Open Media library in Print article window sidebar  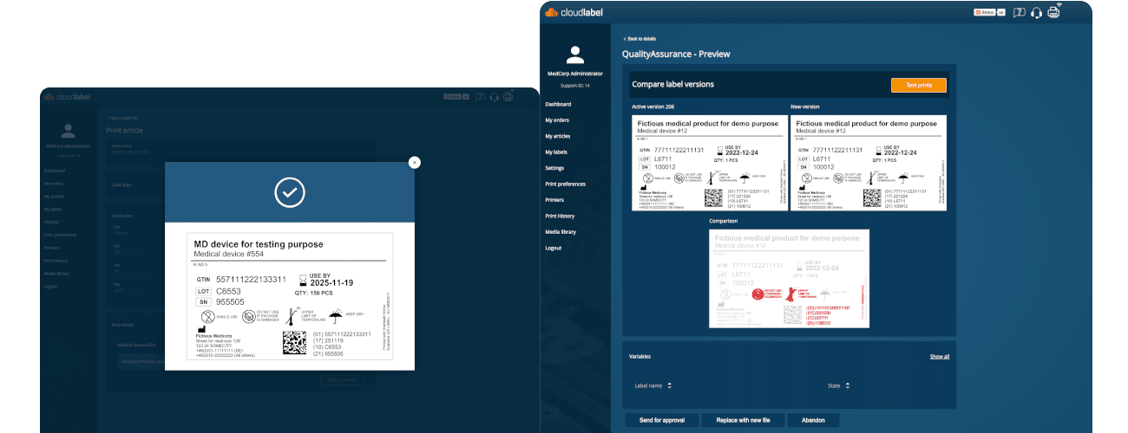56,274
